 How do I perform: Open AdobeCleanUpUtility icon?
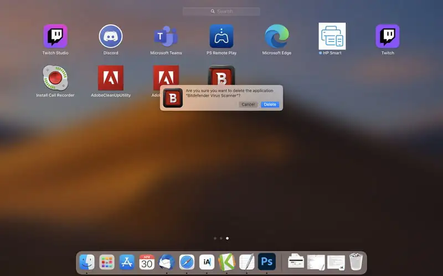(111, 78)
